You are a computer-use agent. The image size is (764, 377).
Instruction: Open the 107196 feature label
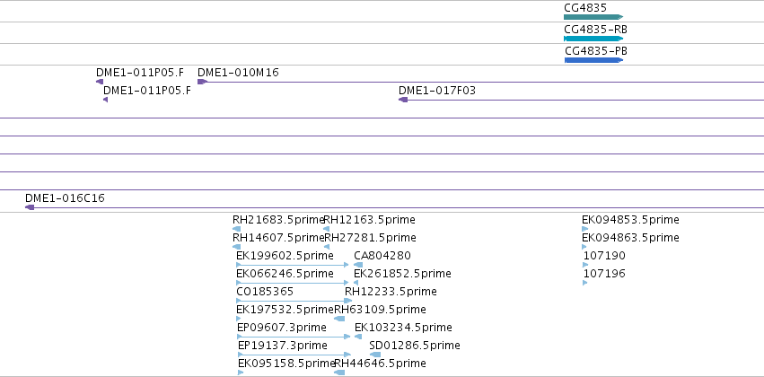tap(605, 274)
